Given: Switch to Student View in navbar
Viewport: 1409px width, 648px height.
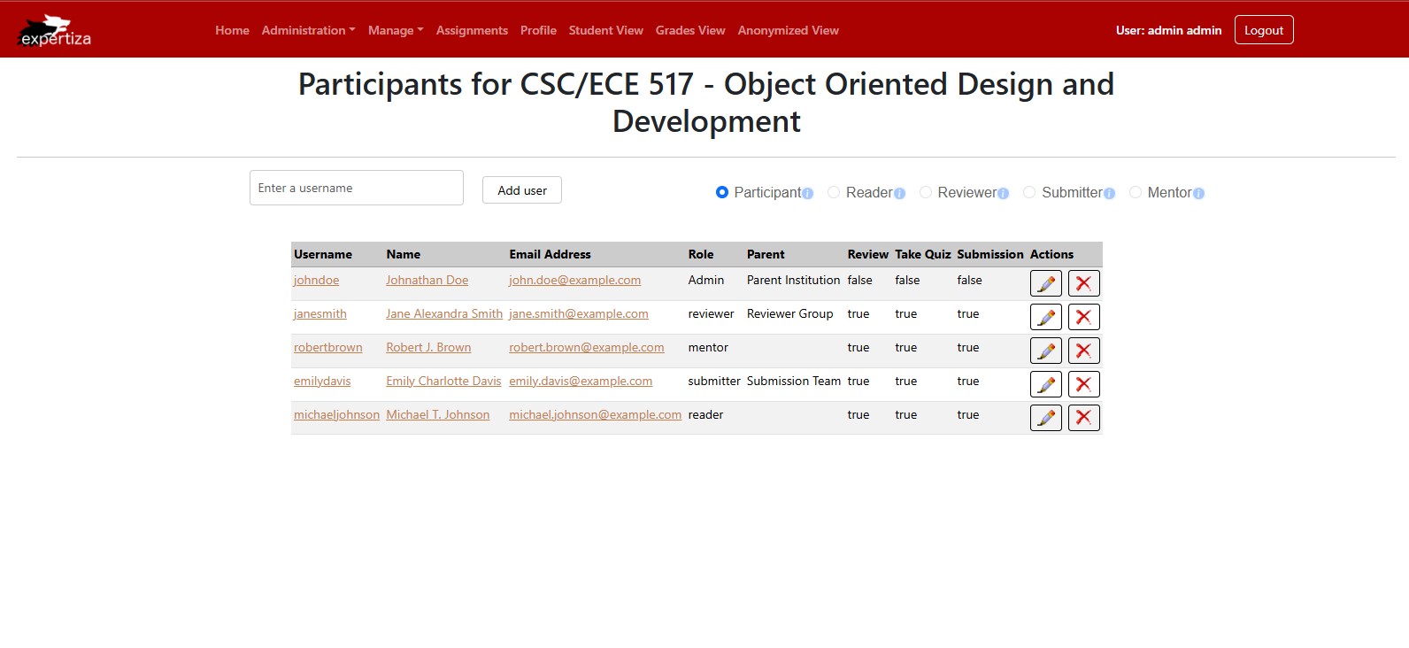Looking at the screenshot, I should pos(605,30).
